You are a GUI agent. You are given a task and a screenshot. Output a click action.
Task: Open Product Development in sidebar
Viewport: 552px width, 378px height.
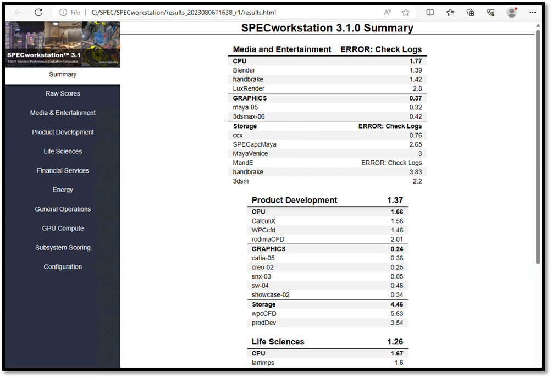63,132
